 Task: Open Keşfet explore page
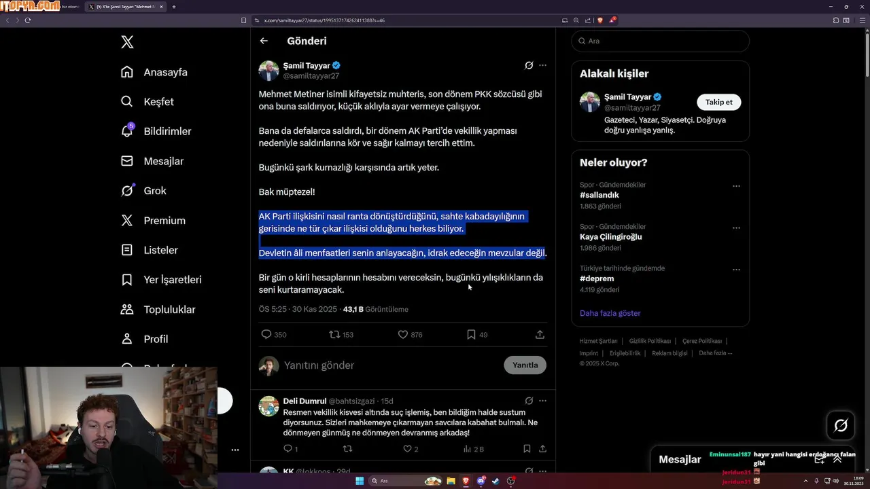pos(147,102)
